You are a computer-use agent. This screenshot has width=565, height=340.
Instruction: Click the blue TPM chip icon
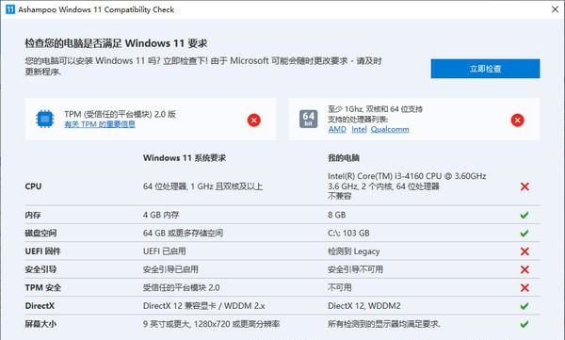(45, 119)
